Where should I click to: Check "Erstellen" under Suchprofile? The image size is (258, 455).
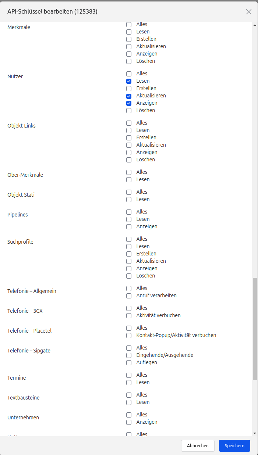click(129, 254)
